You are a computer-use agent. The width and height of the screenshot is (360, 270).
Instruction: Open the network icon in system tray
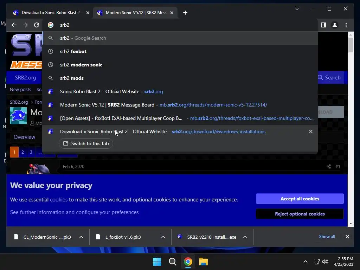pyautogui.click(x=317, y=262)
